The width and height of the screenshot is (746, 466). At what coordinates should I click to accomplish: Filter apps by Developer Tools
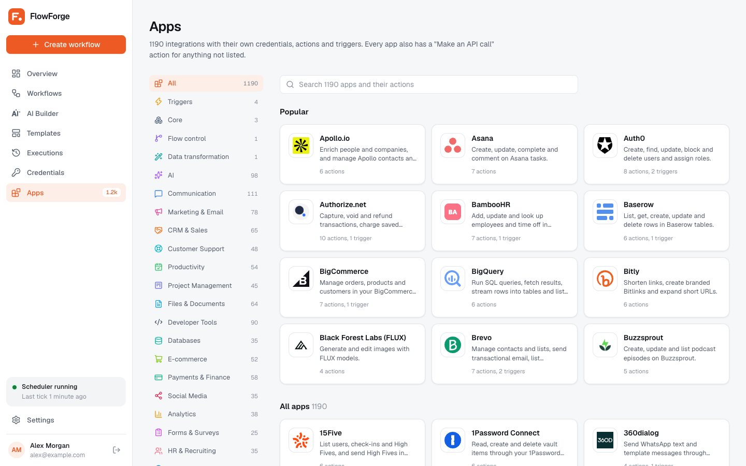click(206, 322)
